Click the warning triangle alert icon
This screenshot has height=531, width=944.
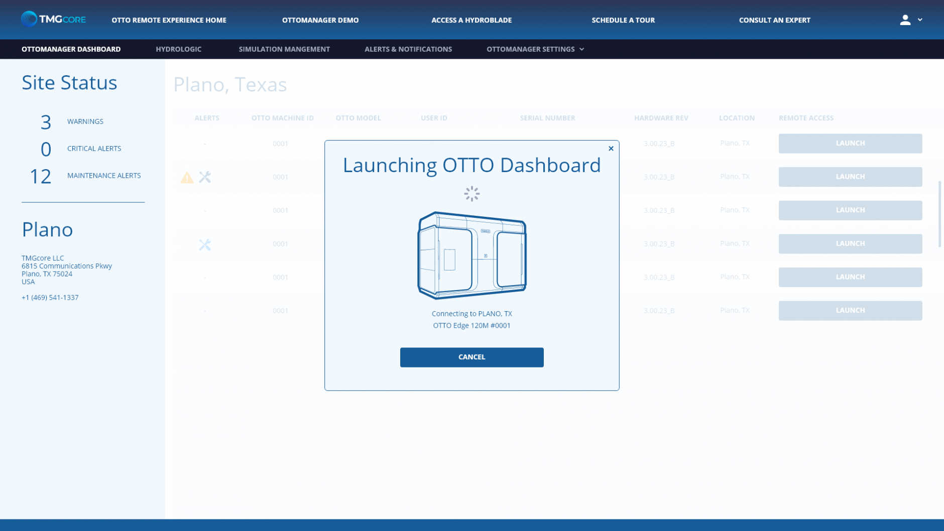pos(187,177)
